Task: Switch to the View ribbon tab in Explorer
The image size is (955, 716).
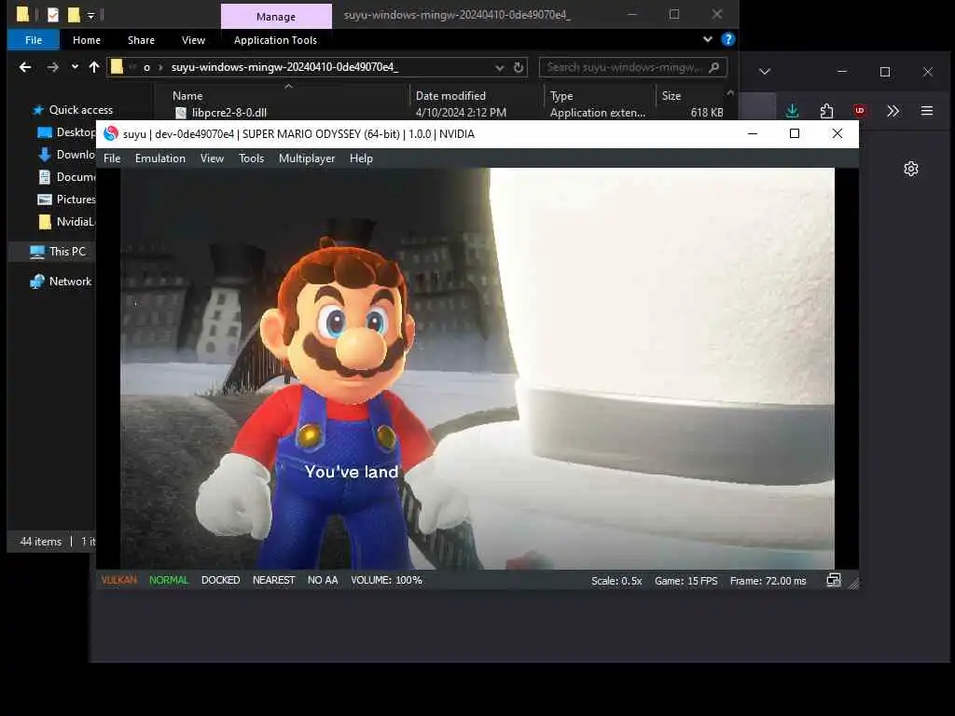Action: tap(193, 39)
